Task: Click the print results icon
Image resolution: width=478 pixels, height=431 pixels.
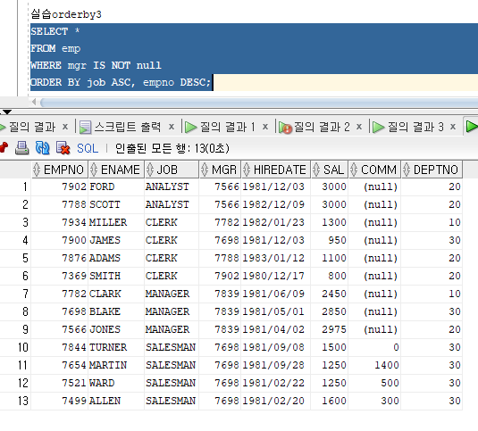Action: pyautogui.click(x=22, y=148)
